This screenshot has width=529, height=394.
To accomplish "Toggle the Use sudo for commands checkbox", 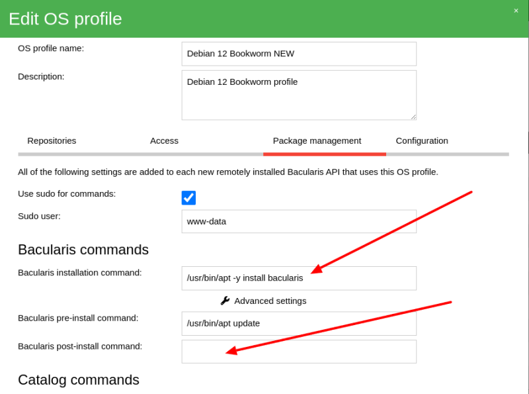I will 188,198.
